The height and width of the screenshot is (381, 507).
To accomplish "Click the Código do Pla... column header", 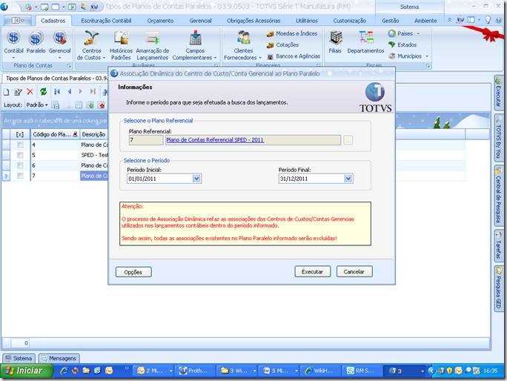I will 55,134.
